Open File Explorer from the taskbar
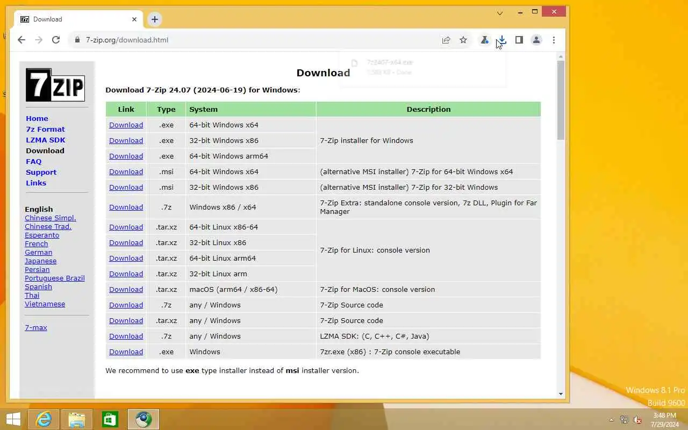 tap(77, 419)
